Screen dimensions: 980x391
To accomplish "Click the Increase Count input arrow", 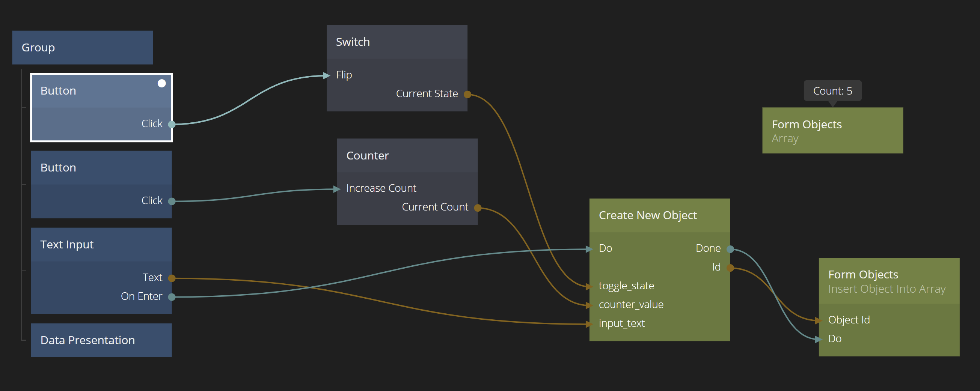I will [x=337, y=189].
